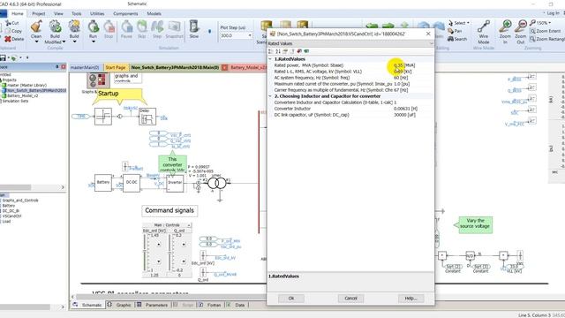Open the Rated Values page dropdown in dialog
This screenshot has height=318, width=565.
431,43
